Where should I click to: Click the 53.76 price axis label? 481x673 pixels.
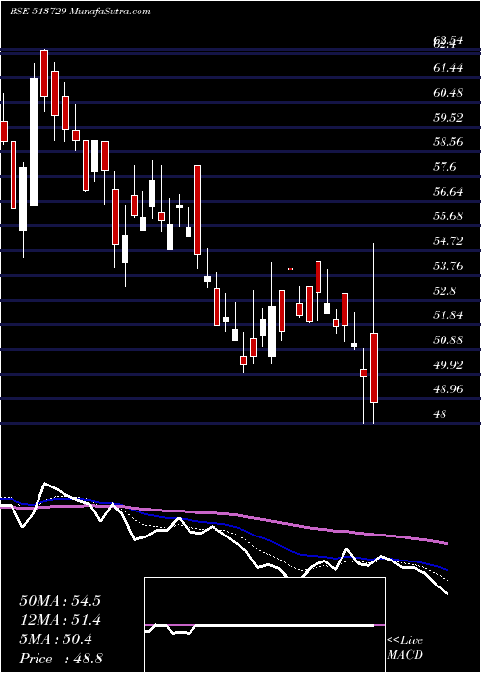click(448, 266)
